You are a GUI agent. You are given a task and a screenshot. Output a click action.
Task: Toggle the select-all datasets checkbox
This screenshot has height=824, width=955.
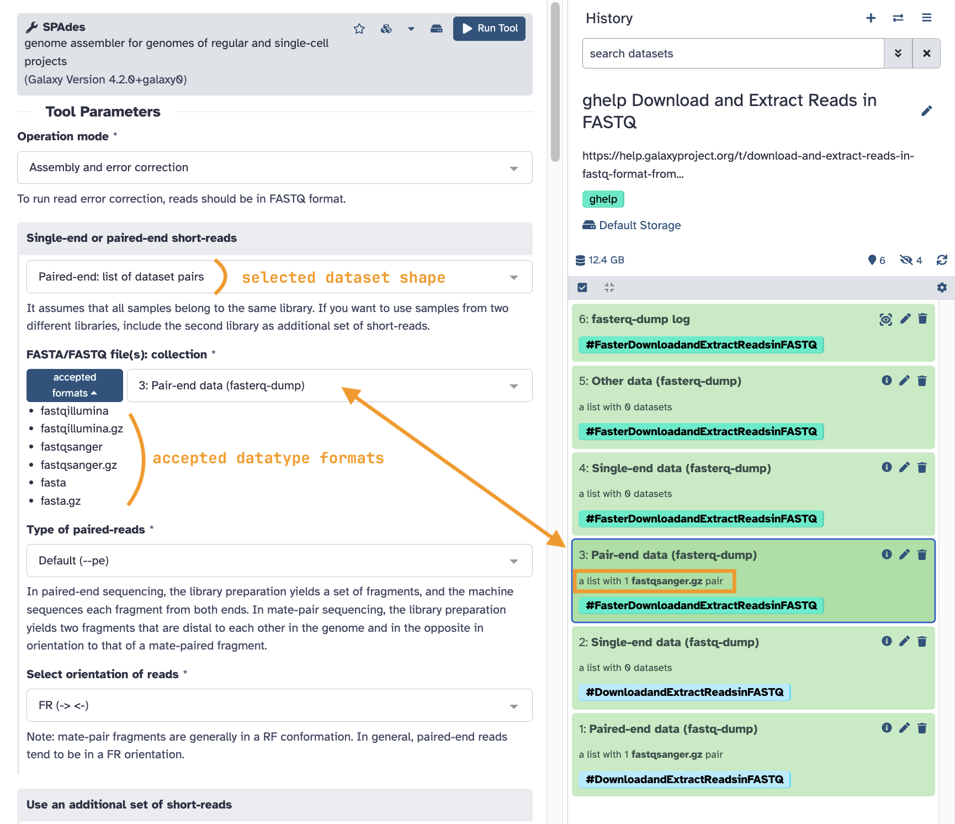pyautogui.click(x=582, y=288)
